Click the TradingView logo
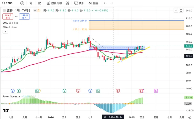 [6, 110]
